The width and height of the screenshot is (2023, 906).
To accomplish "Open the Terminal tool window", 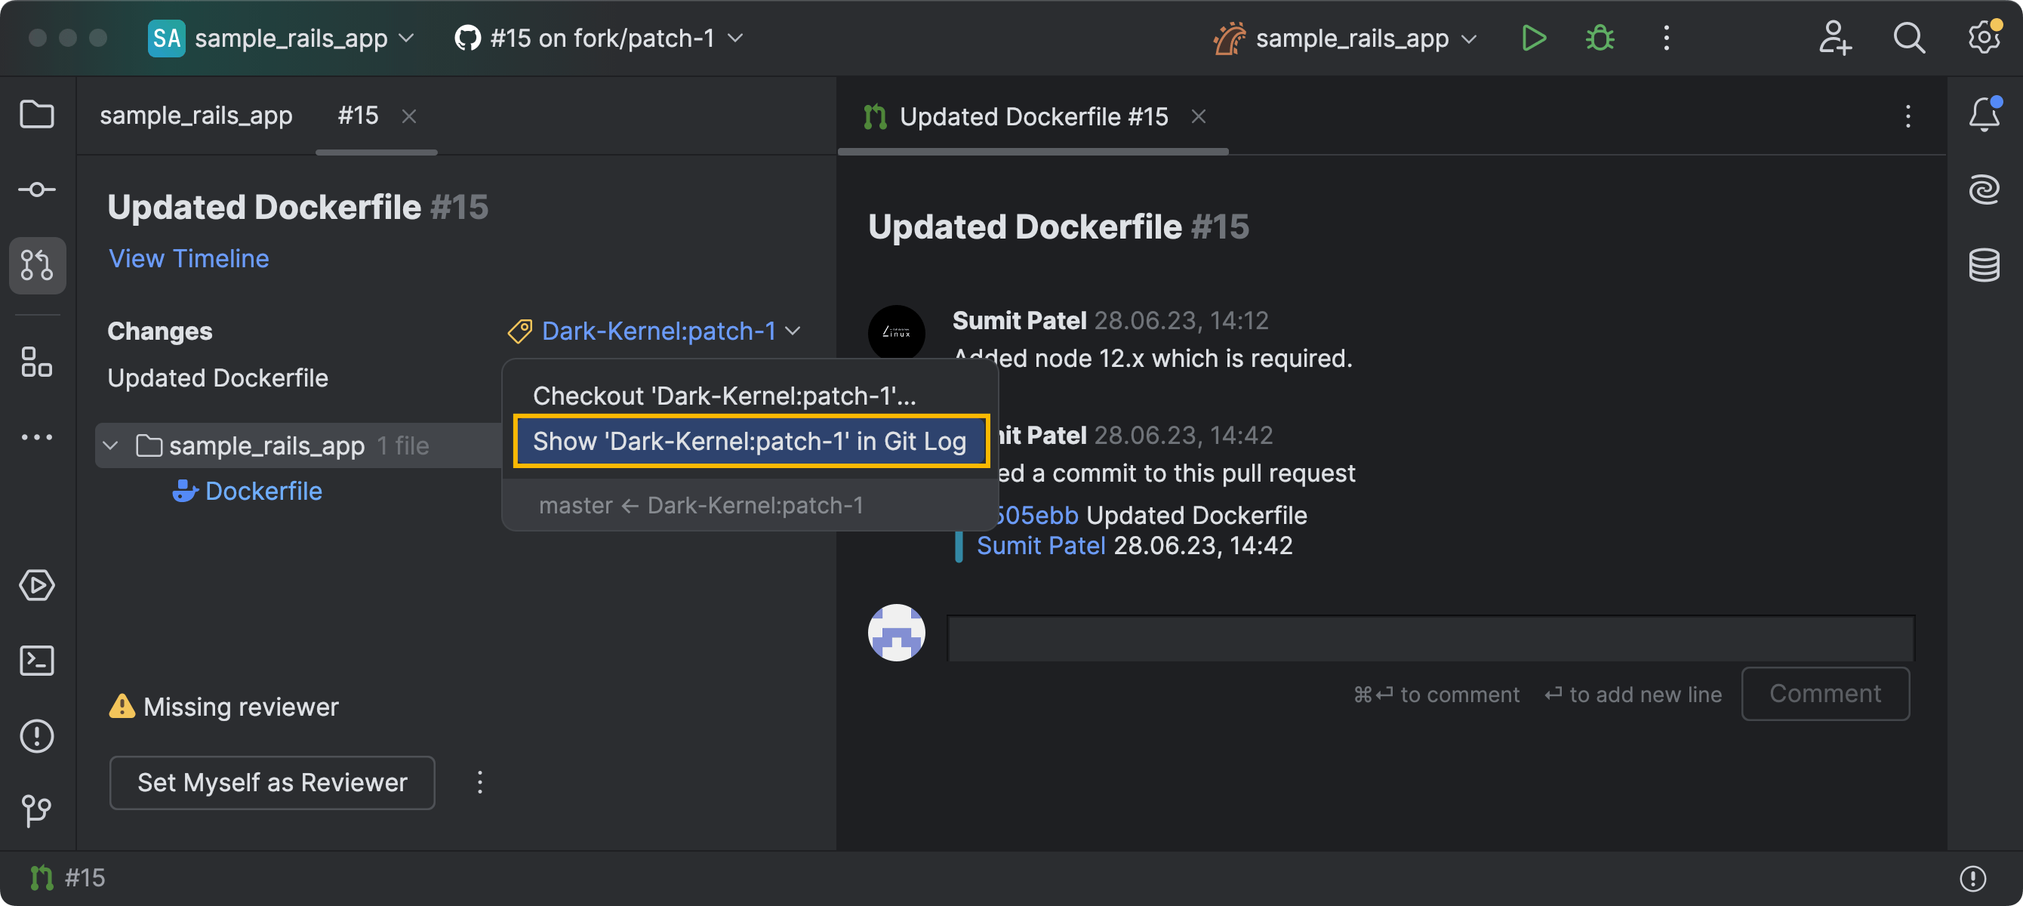I will pyautogui.click(x=37, y=661).
